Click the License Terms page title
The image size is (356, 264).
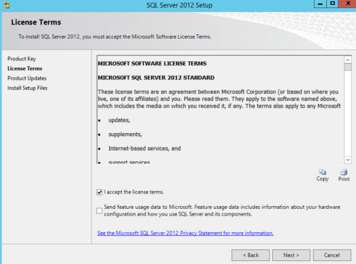(36, 22)
